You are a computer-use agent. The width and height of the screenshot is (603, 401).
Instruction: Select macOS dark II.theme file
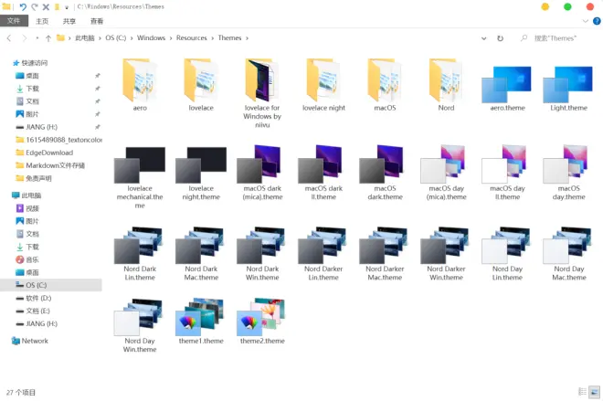coord(323,173)
